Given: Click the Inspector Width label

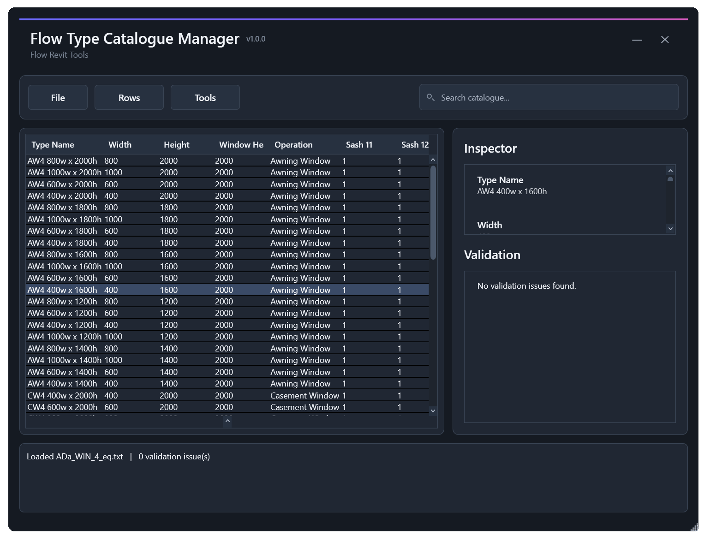Looking at the screenshot, I should click(x=489, y=225).
